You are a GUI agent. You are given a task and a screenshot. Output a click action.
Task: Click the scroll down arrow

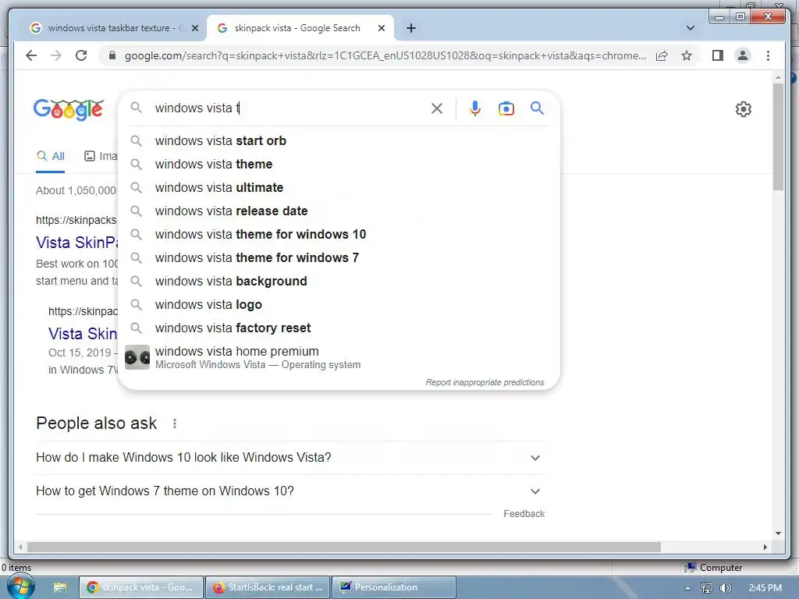pyautogui.click(x=778, y=533)
